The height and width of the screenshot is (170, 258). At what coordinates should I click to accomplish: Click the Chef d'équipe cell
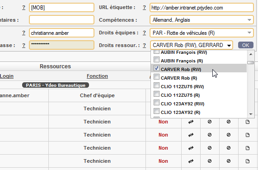pyautogui.click(x=97, y=95)
